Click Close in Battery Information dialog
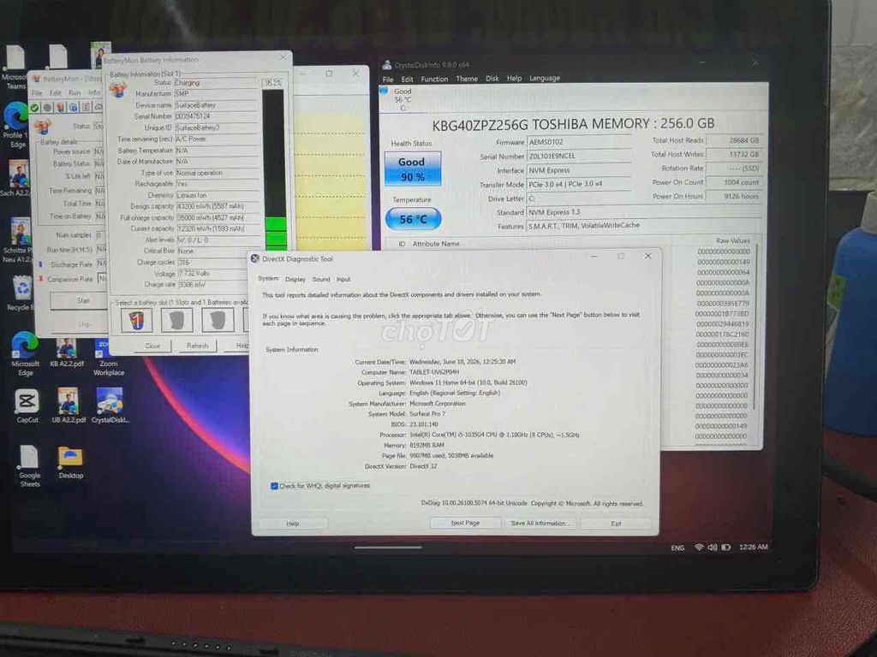 pyautogui.click(x=152, y=346)
